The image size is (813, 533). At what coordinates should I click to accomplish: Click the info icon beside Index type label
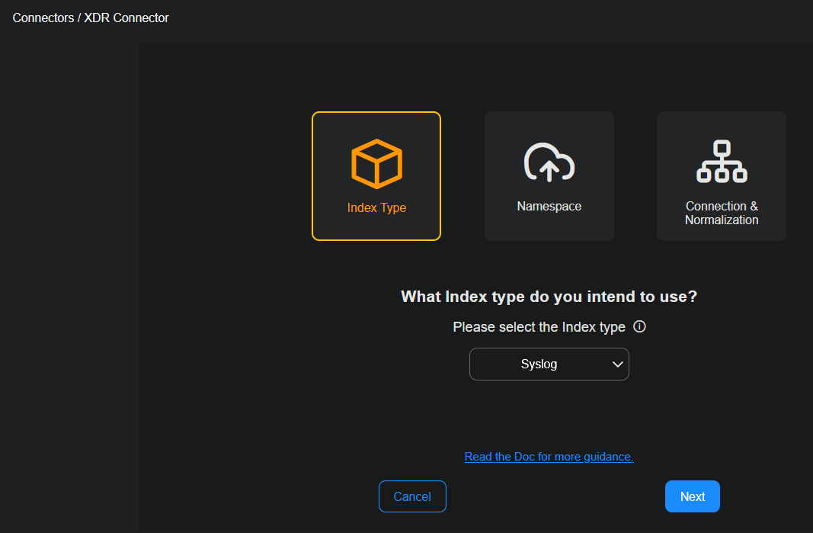click(x=640, y=326)
